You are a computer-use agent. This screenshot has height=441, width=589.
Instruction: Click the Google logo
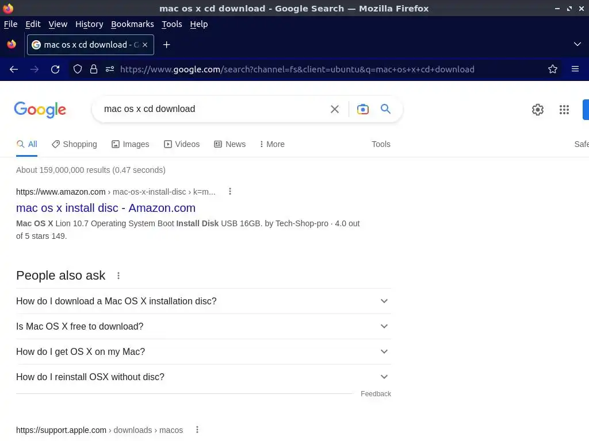(x=40, y=110)
